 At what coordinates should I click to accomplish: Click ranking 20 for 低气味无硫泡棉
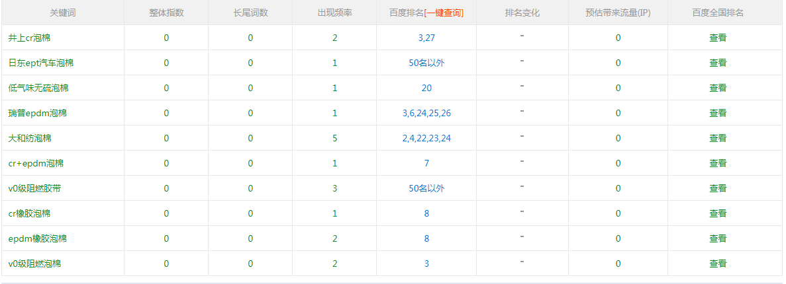pyautogui.click(x=426, y=88)
